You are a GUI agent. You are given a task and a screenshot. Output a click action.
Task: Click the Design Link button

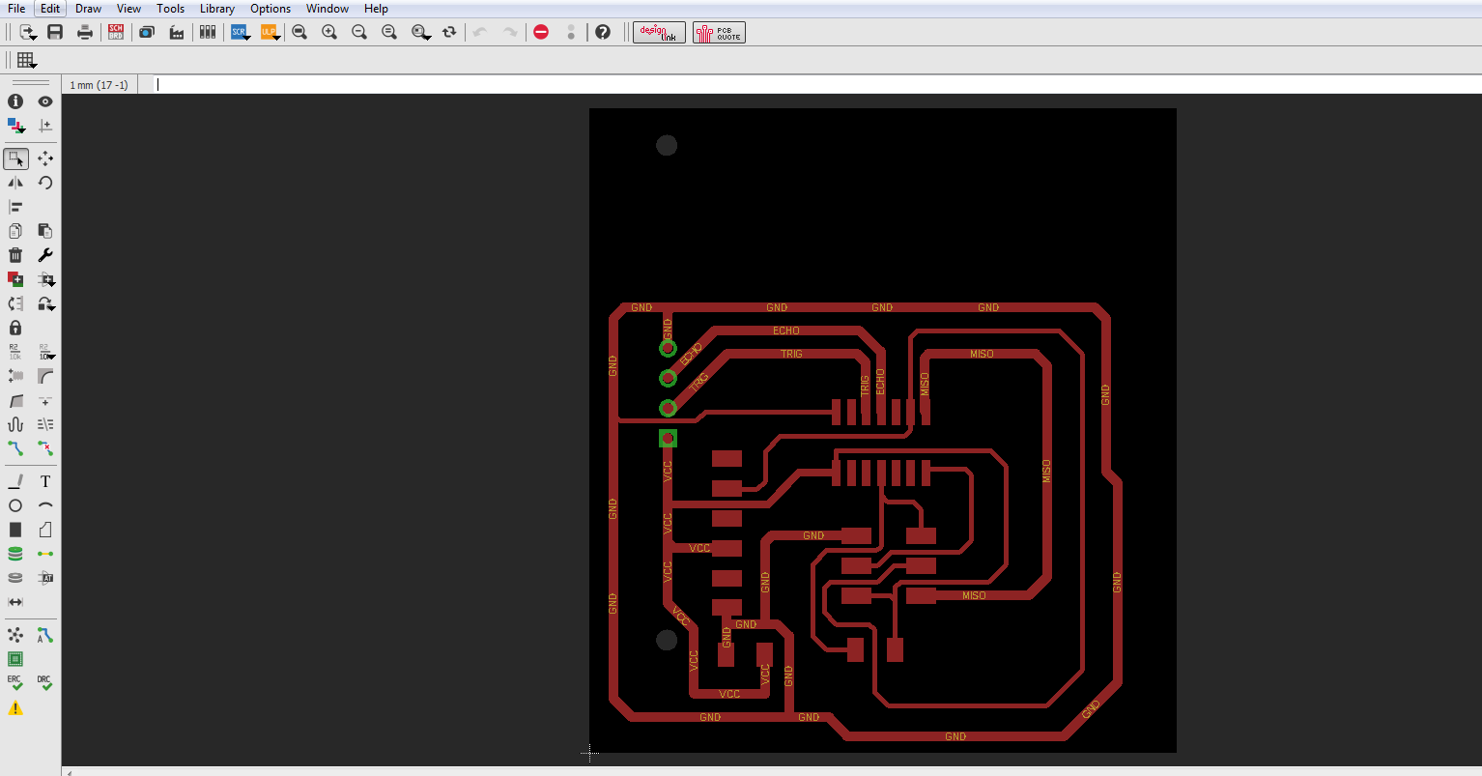[x=659, y=32]
